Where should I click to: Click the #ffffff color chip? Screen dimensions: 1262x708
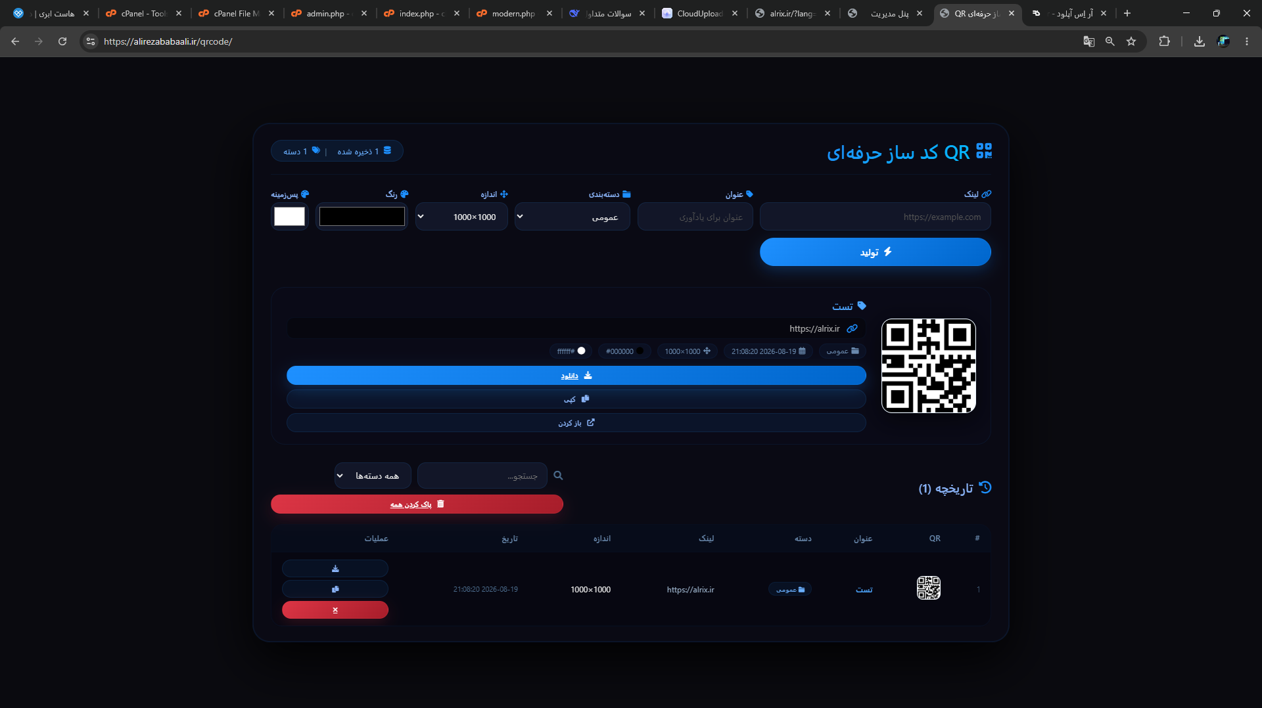tap(571, 351)
